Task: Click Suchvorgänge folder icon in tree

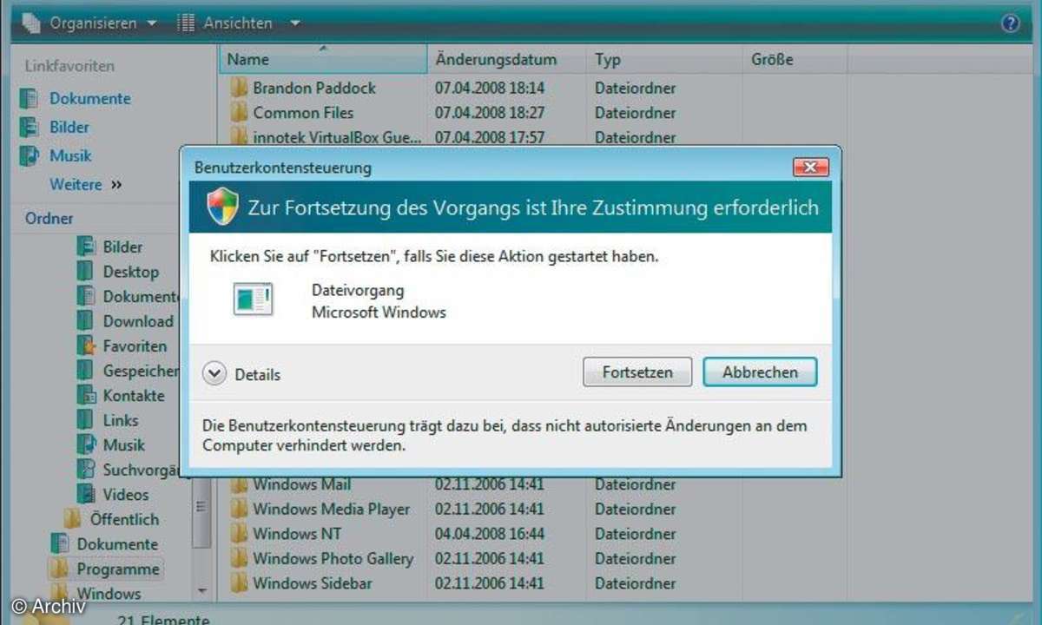Action: point(85,470)
